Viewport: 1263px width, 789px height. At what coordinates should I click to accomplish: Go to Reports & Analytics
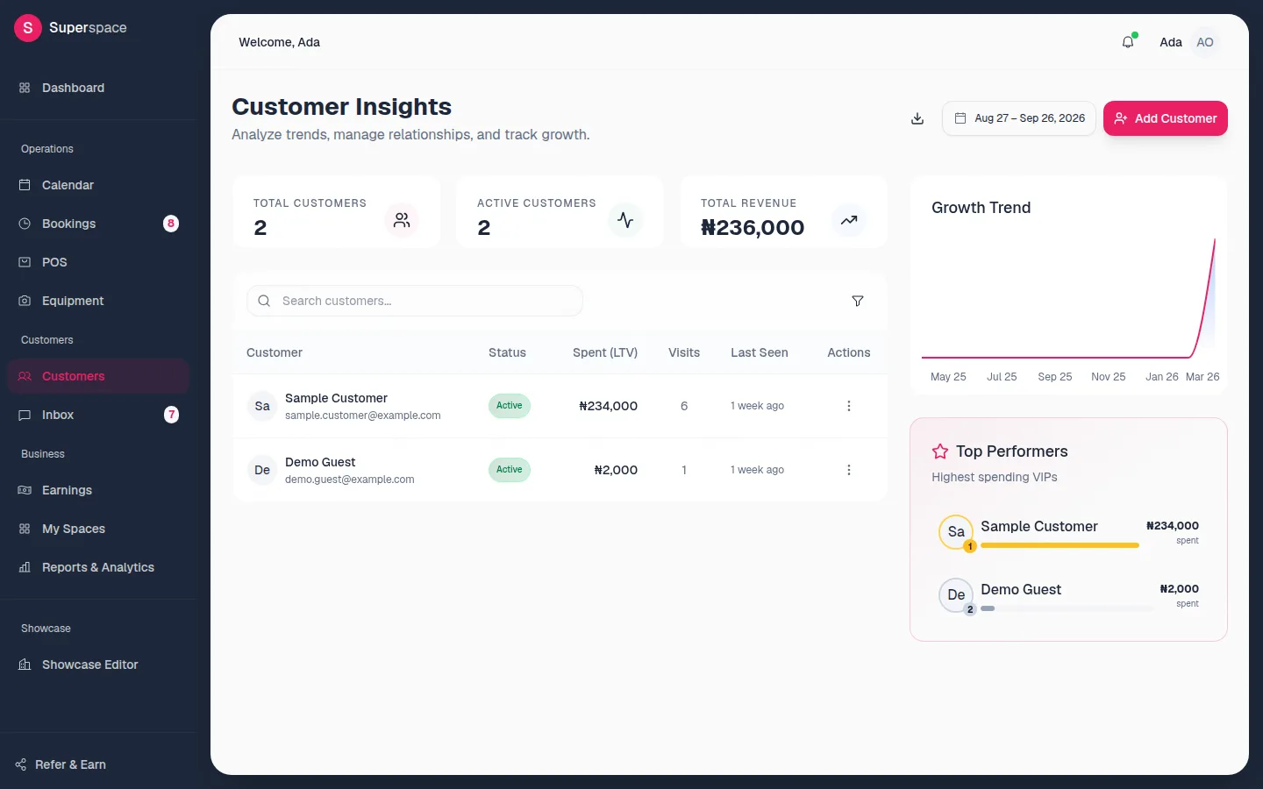coord(98,567)
